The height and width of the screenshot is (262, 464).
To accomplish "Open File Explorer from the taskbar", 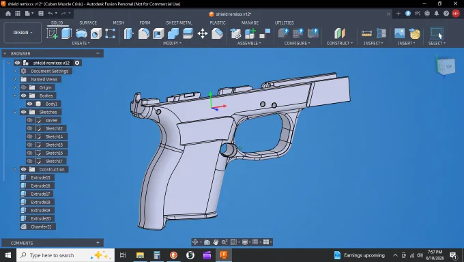I will [x=140, y=255].
